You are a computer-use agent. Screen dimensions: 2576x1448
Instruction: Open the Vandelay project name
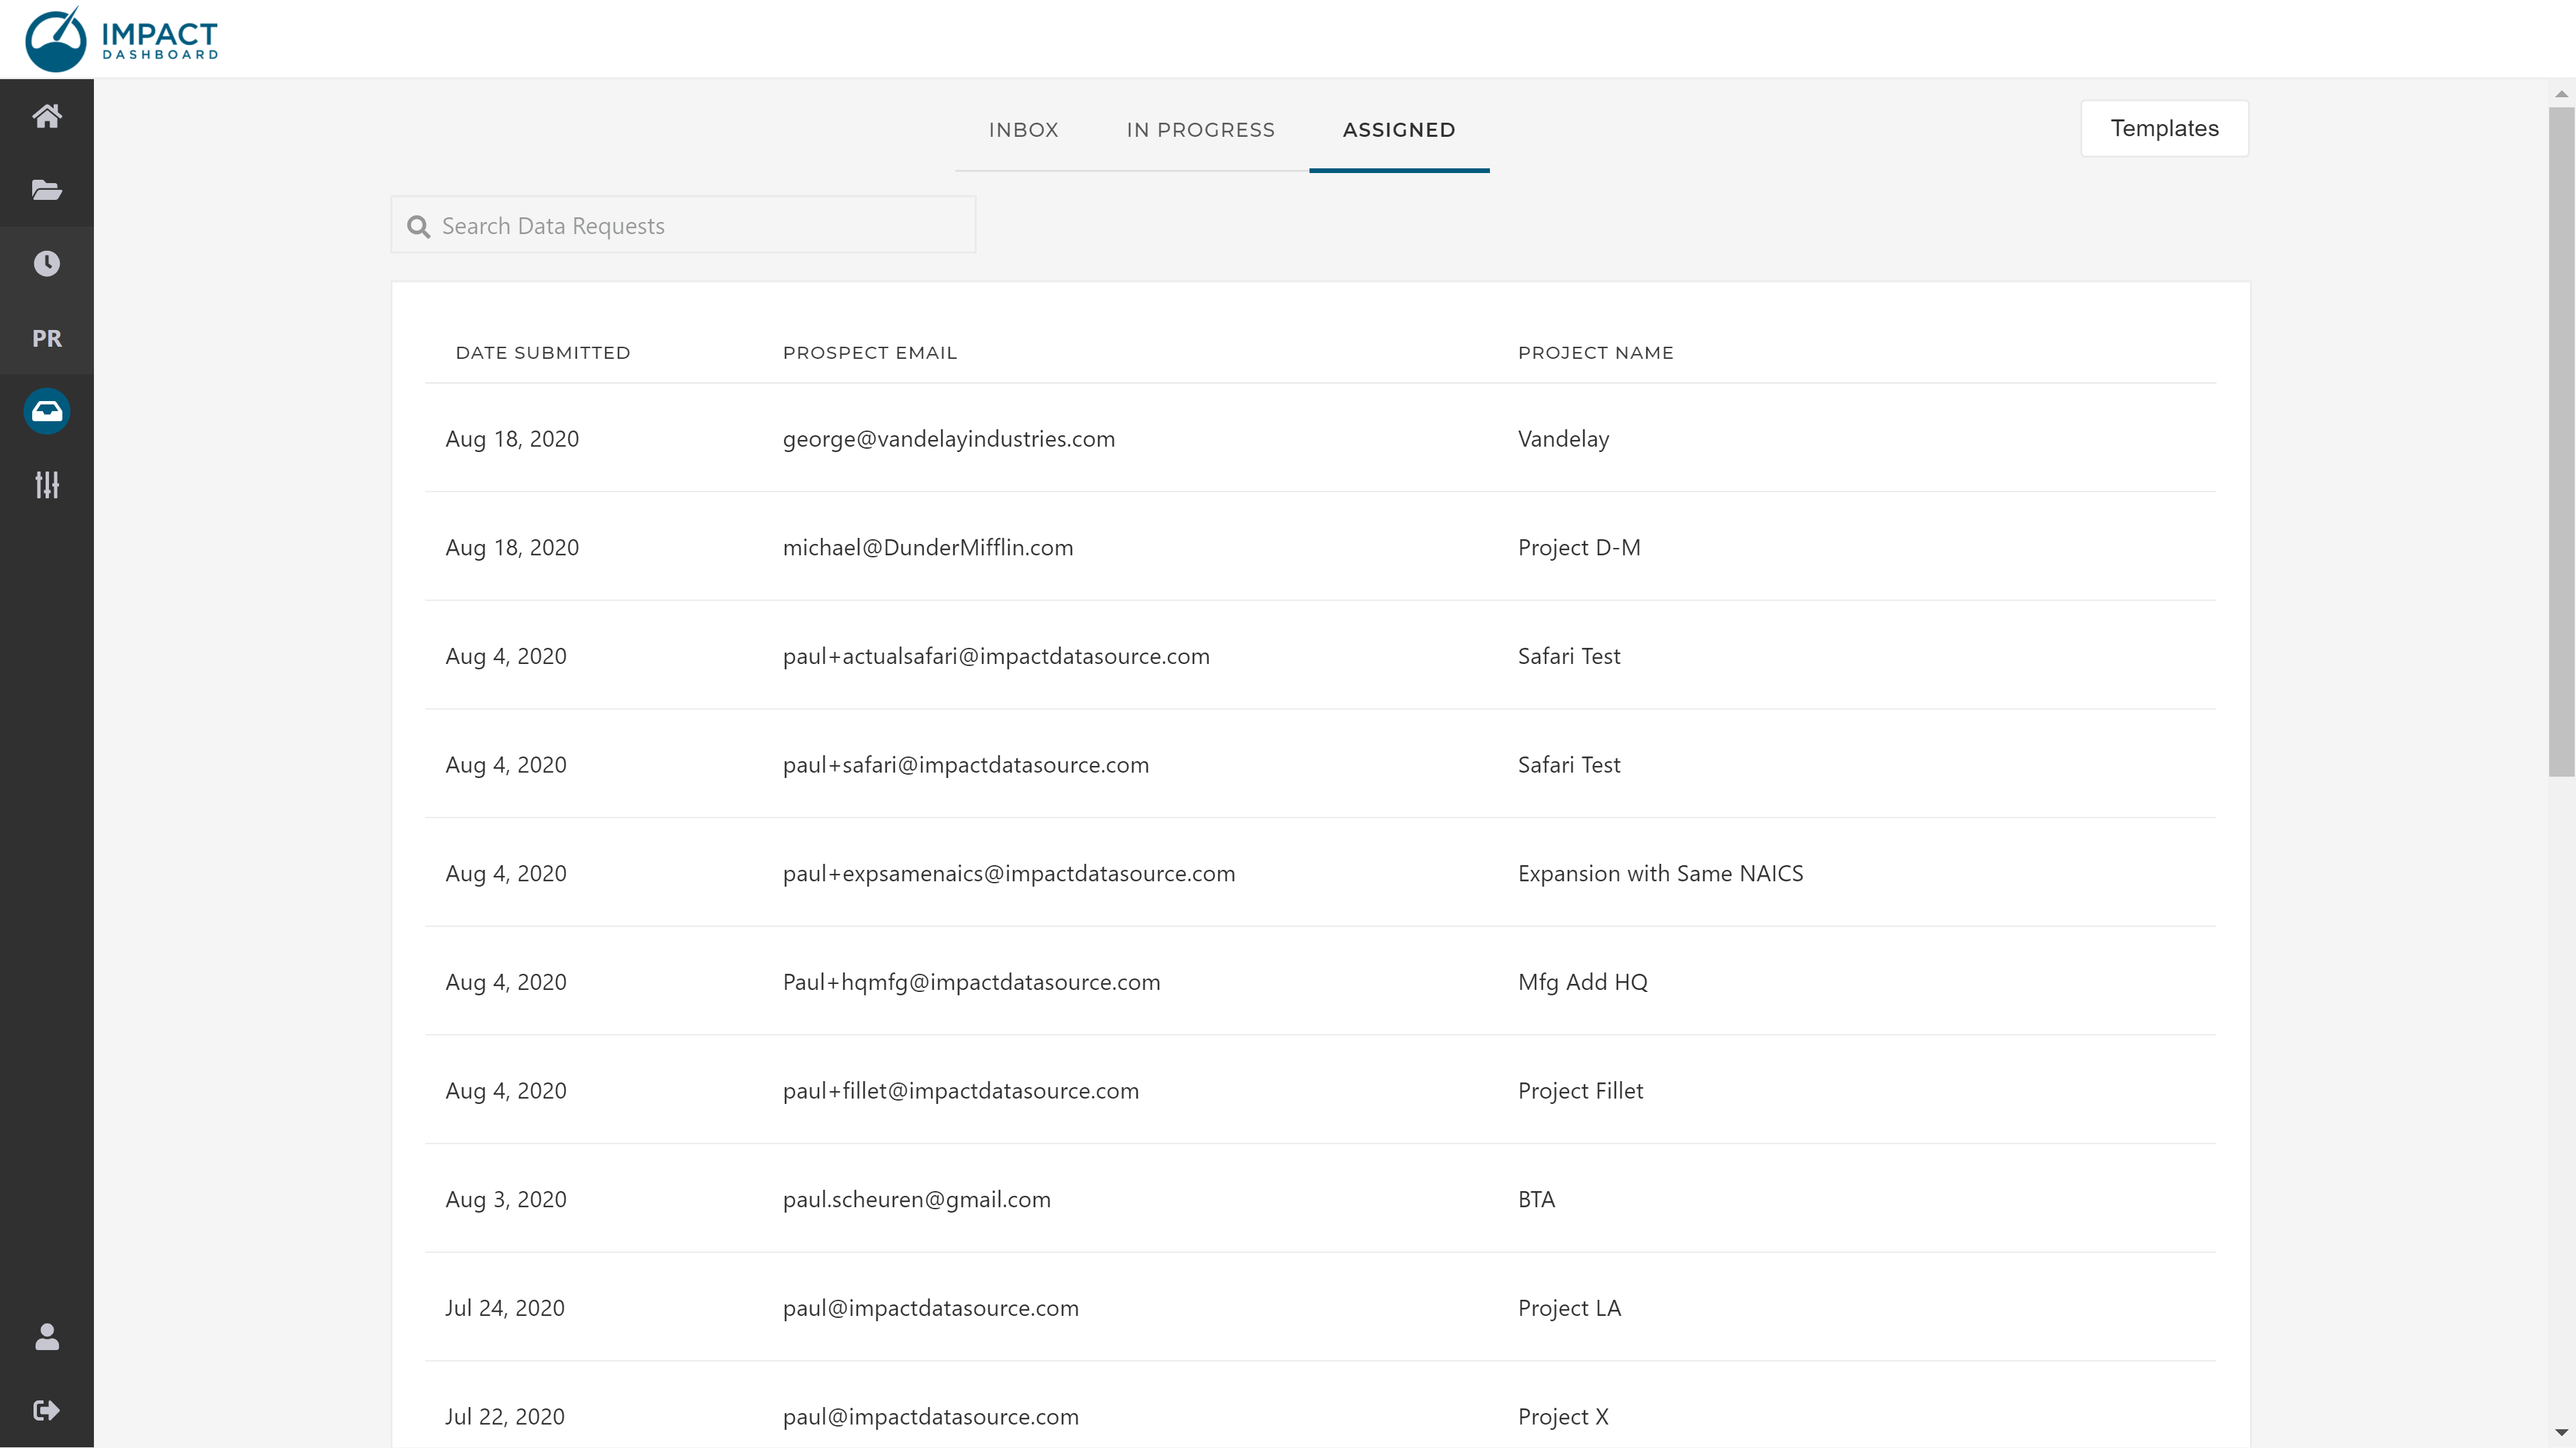click(1564, 439)
